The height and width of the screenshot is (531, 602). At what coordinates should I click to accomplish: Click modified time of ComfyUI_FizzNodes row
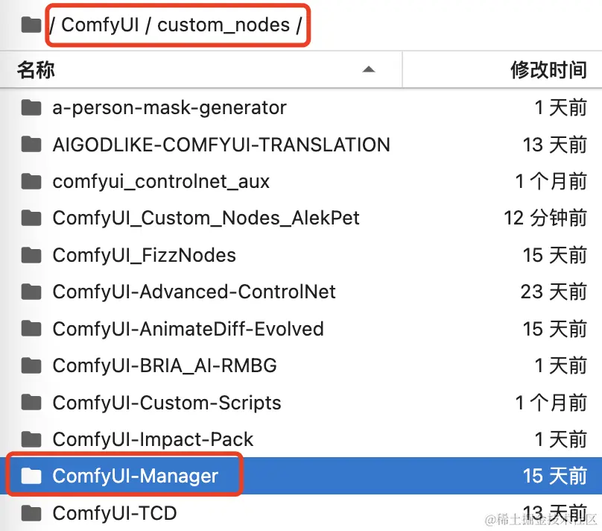(555, 255)
